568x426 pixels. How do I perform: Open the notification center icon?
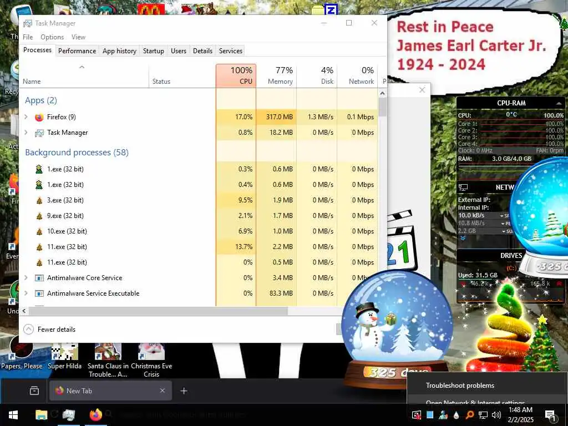[x=550, y=415]
